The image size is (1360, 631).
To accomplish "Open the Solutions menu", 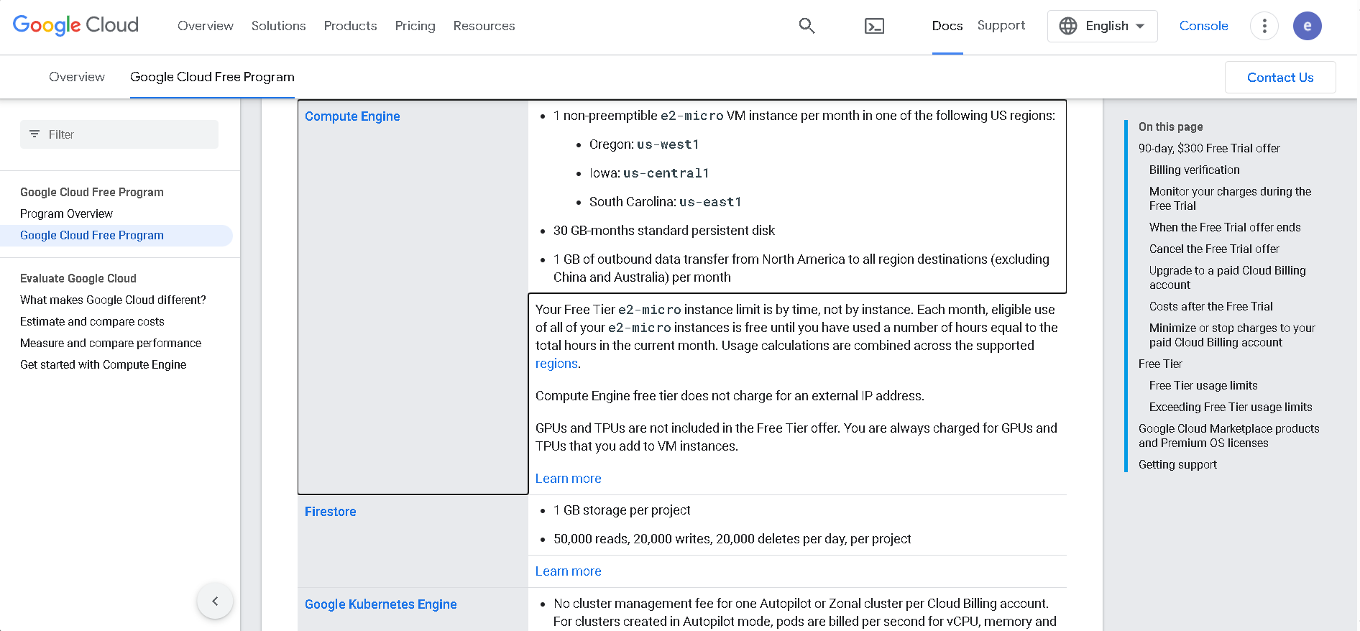I will (279, 26).
